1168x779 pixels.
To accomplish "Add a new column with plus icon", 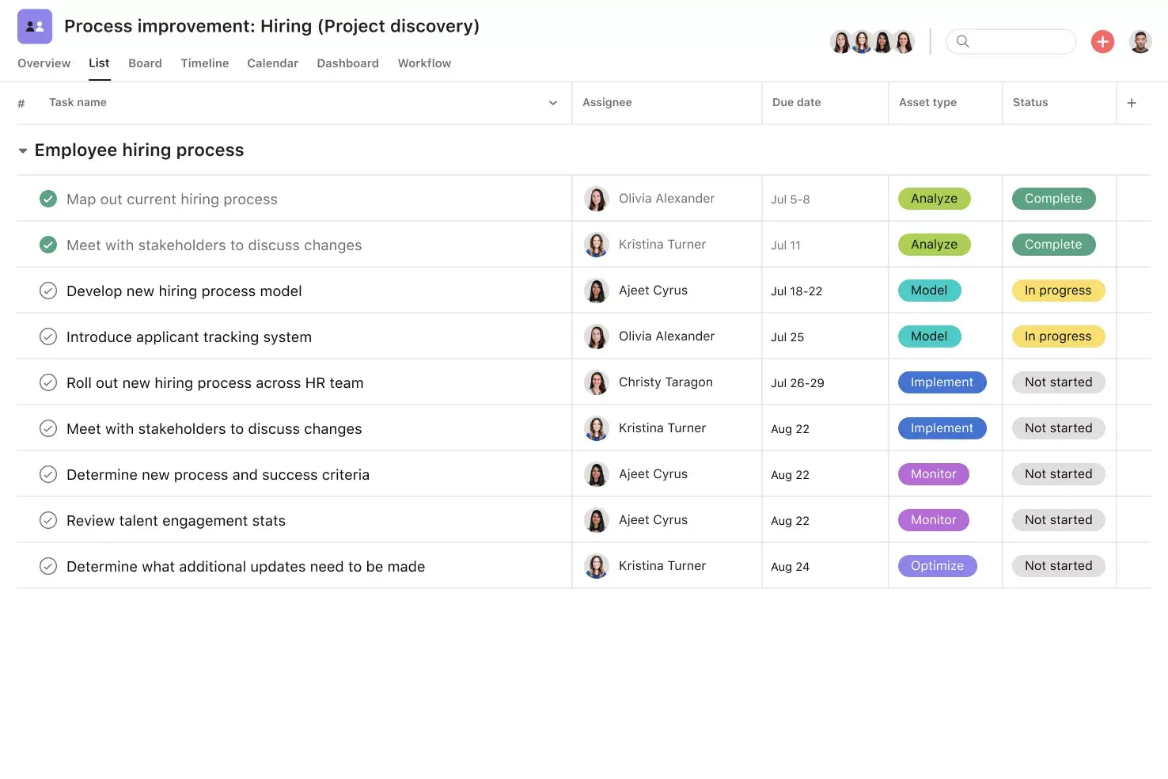I will click(1132, 103).
